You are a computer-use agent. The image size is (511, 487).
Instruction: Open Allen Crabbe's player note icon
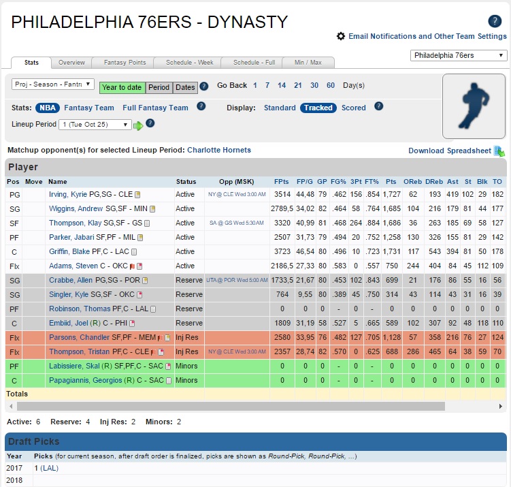pos(145,281)
